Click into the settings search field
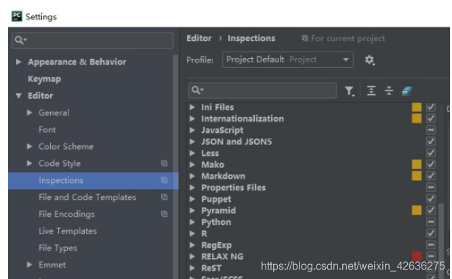The height and width of the screenshot is (279, 452). pos(93,40)
